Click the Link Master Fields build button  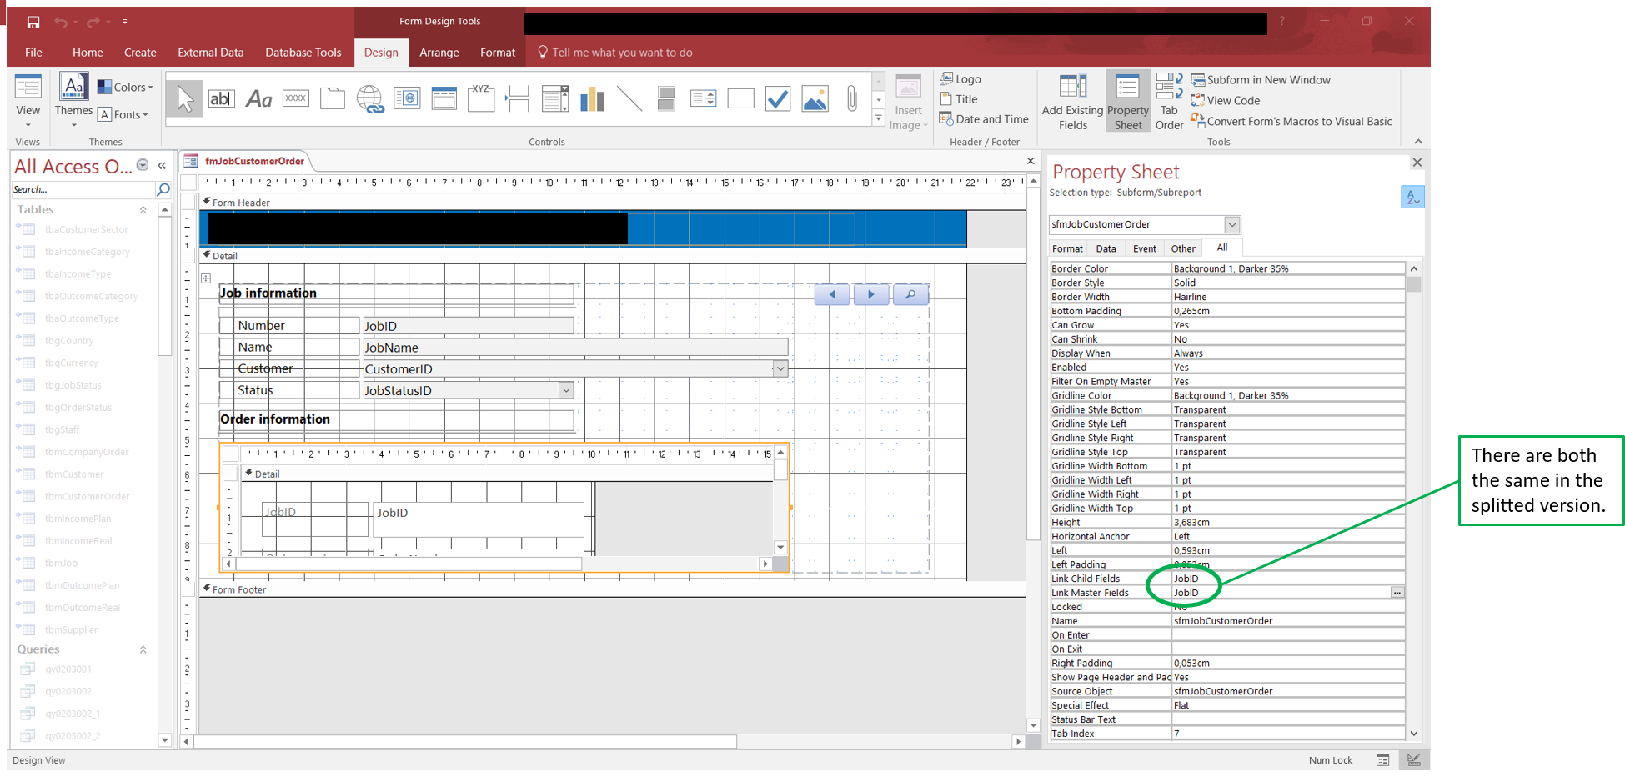pos(1397,593)
